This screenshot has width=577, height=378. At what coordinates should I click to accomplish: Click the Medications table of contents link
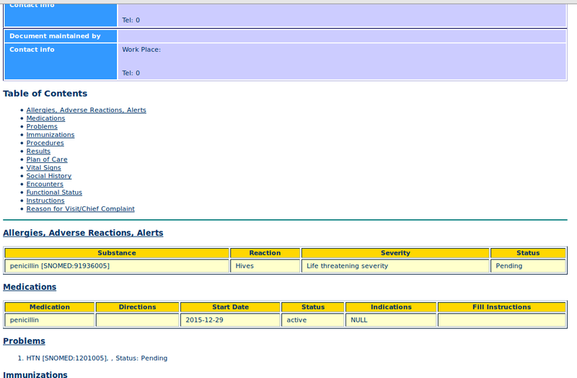(45, 118)
